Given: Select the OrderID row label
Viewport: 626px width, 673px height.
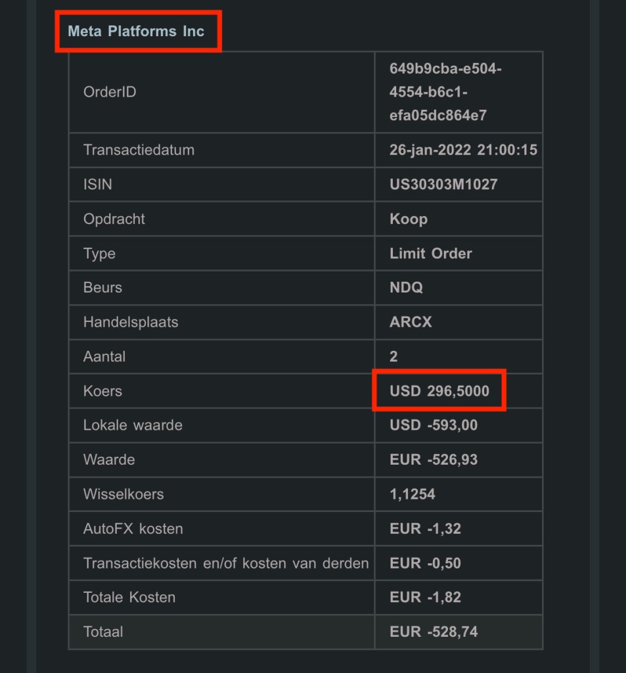Looking at the screenshot, I should pos(110,92).
